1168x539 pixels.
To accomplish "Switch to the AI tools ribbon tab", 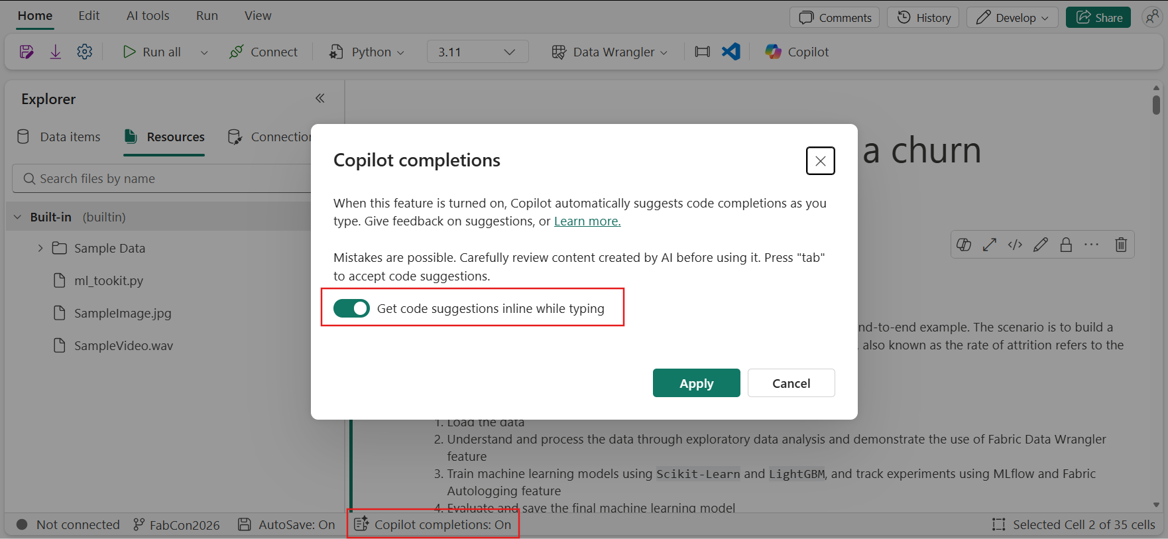I will pyautogui.click(x=148, y=16).
